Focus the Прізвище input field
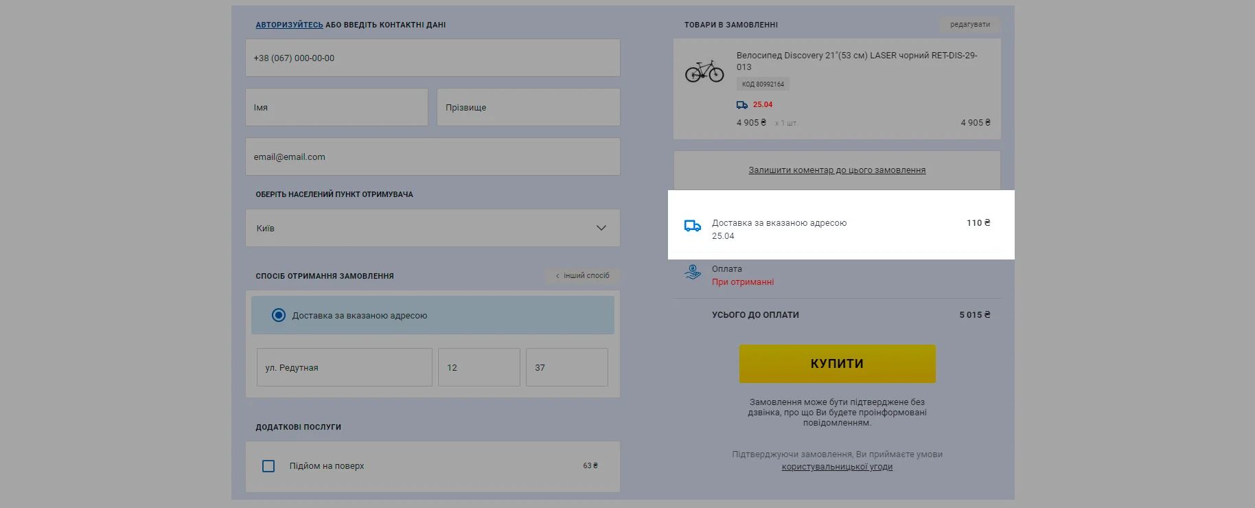This screenshot has height=508, width=1255. (x=529, y=107)
